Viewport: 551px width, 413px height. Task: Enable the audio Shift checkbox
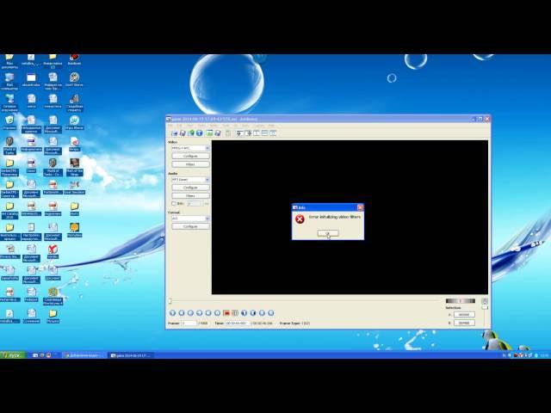pos(173,203)
